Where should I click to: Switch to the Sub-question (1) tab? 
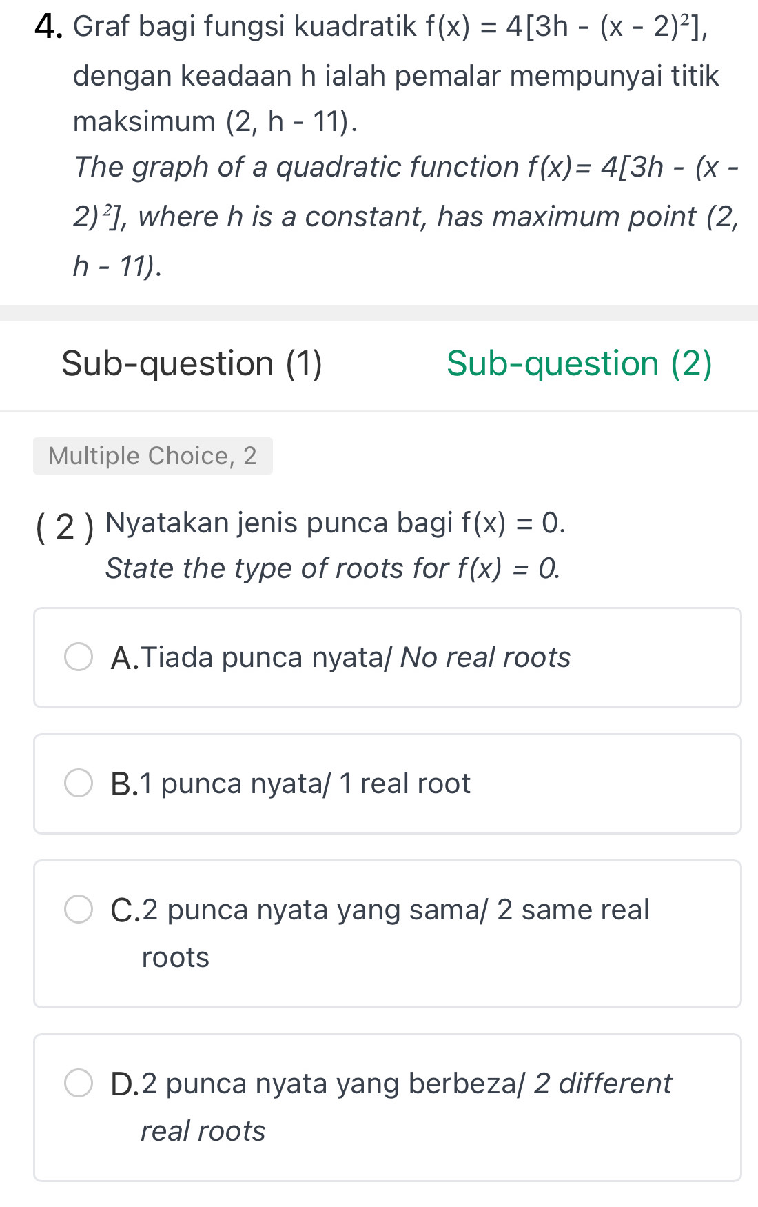(x=192, y=363)
